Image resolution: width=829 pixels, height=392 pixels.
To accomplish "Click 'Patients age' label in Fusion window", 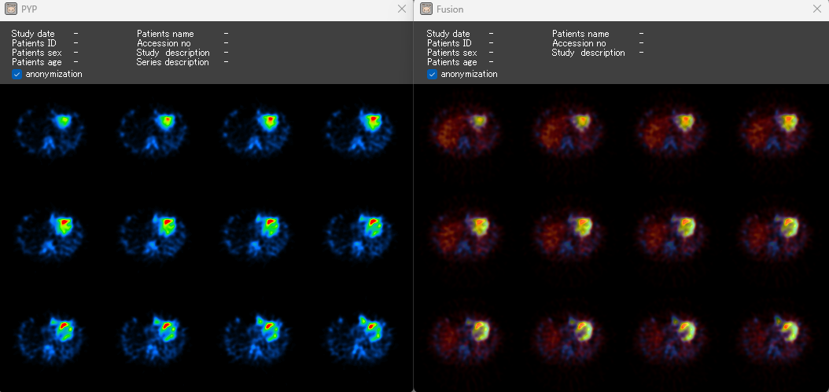I will [452, 62].
